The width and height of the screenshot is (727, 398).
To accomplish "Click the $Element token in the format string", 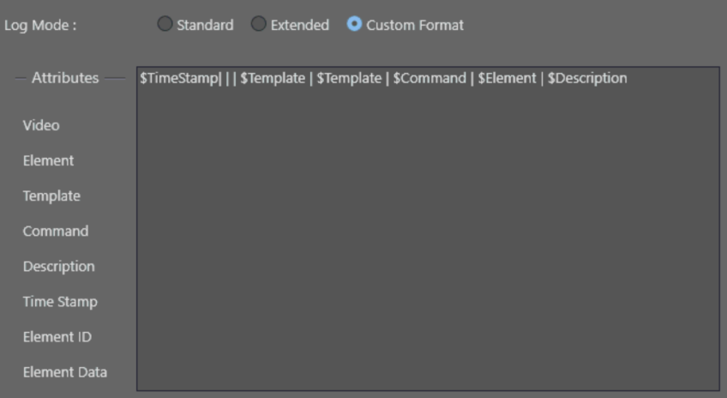I will 508,78.
